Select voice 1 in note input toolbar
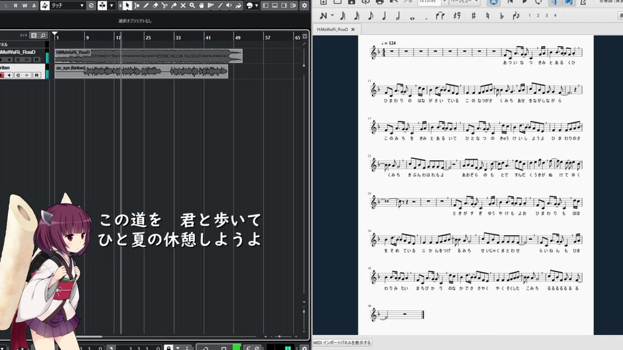The width and height of the screenshot is (623, 350). click(x=529, y=16)
